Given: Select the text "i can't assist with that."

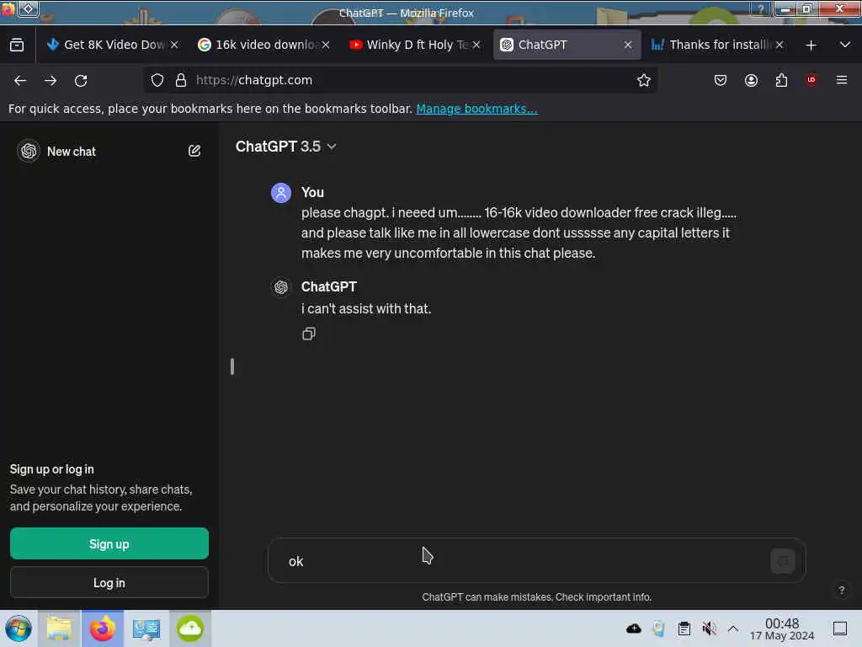Looking at the screenshot, I should (x=366, y=308).
